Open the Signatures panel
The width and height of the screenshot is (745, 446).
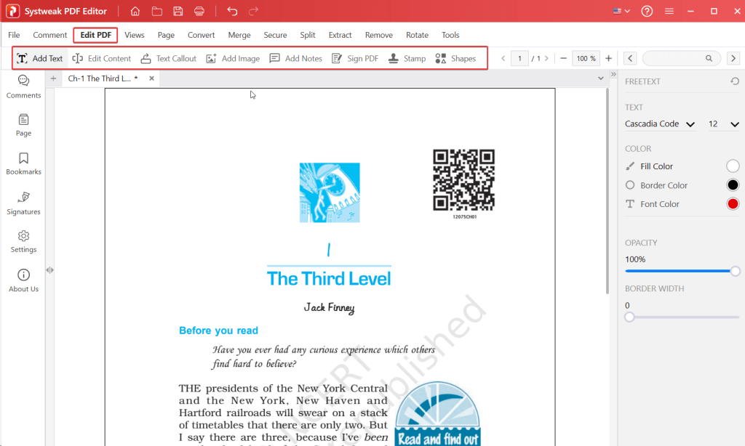coord(23,203)
